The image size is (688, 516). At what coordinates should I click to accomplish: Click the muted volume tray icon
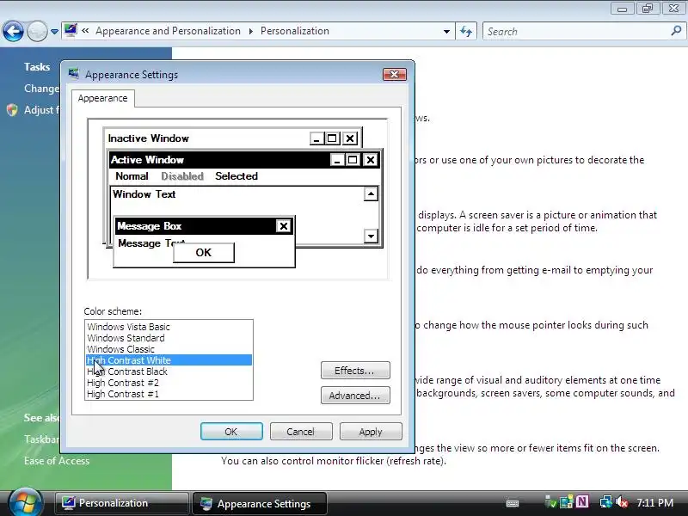coord(622,501)
